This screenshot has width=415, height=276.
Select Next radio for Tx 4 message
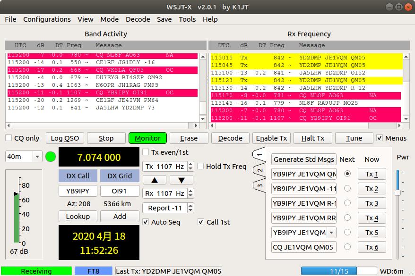pos(347,217)
